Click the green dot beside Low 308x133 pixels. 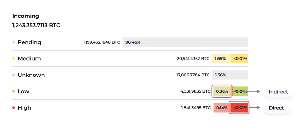point(14,91)
